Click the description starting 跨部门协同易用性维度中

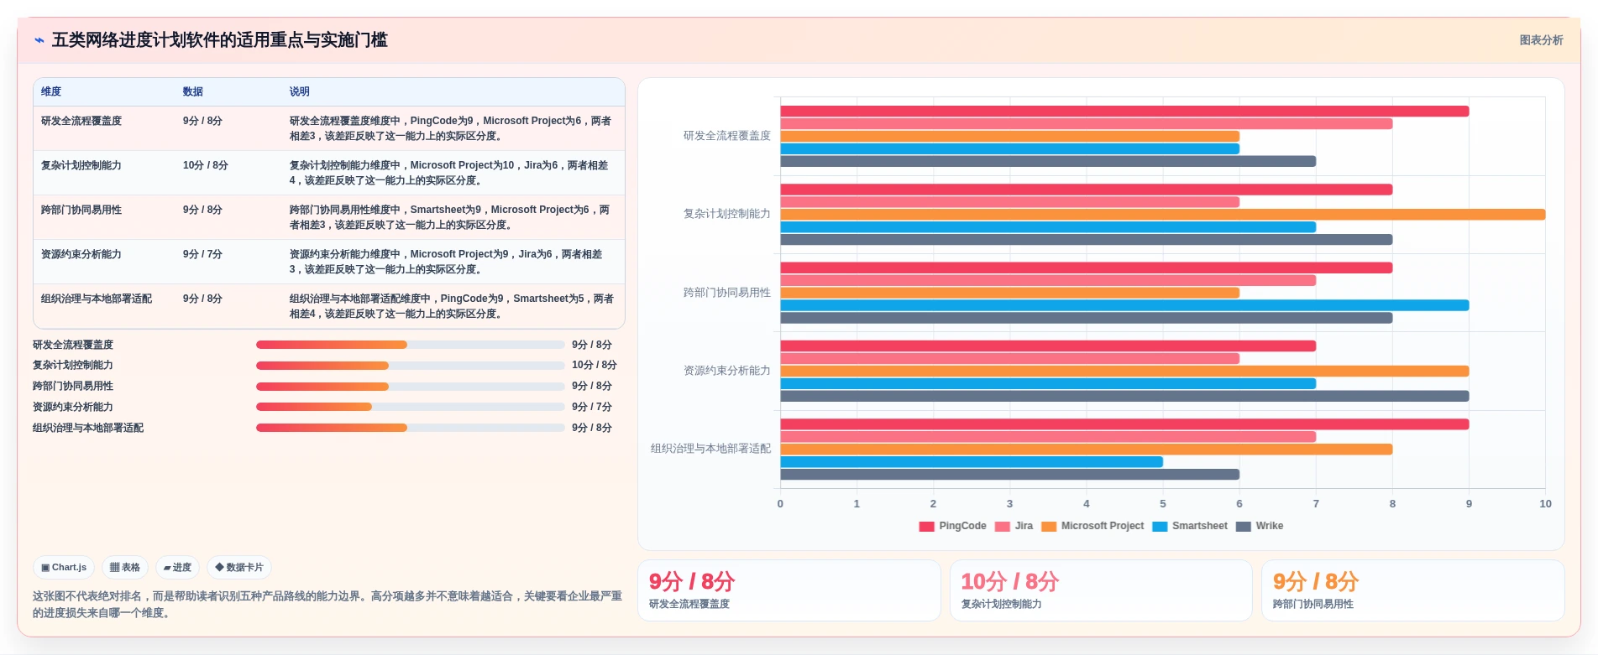click(x=451, y=217)
